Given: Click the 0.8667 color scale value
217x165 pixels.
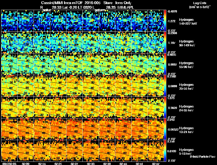Looking at the screenshot, I should tap(173, 64).
